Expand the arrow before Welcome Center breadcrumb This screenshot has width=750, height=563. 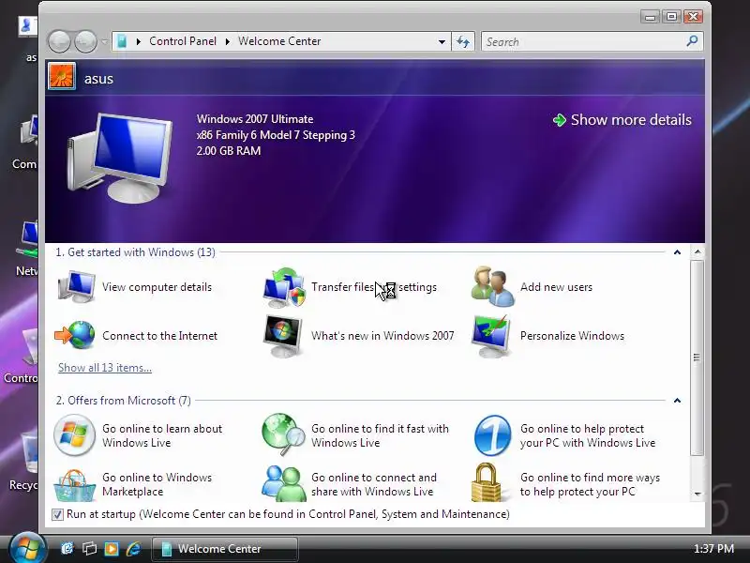click(228, 41)
